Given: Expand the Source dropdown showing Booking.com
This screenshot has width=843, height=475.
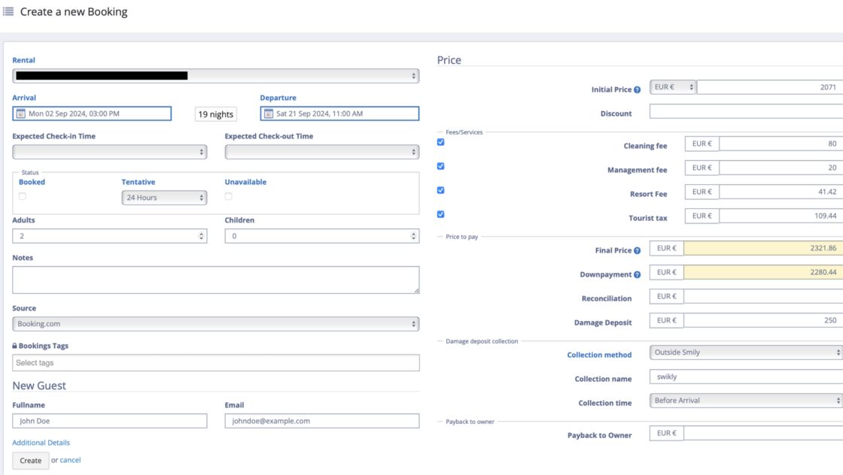Looking at the screenshot, I should coord(215,324).
